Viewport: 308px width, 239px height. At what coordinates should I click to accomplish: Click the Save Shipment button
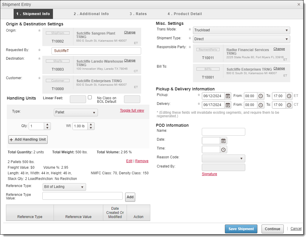241,229
